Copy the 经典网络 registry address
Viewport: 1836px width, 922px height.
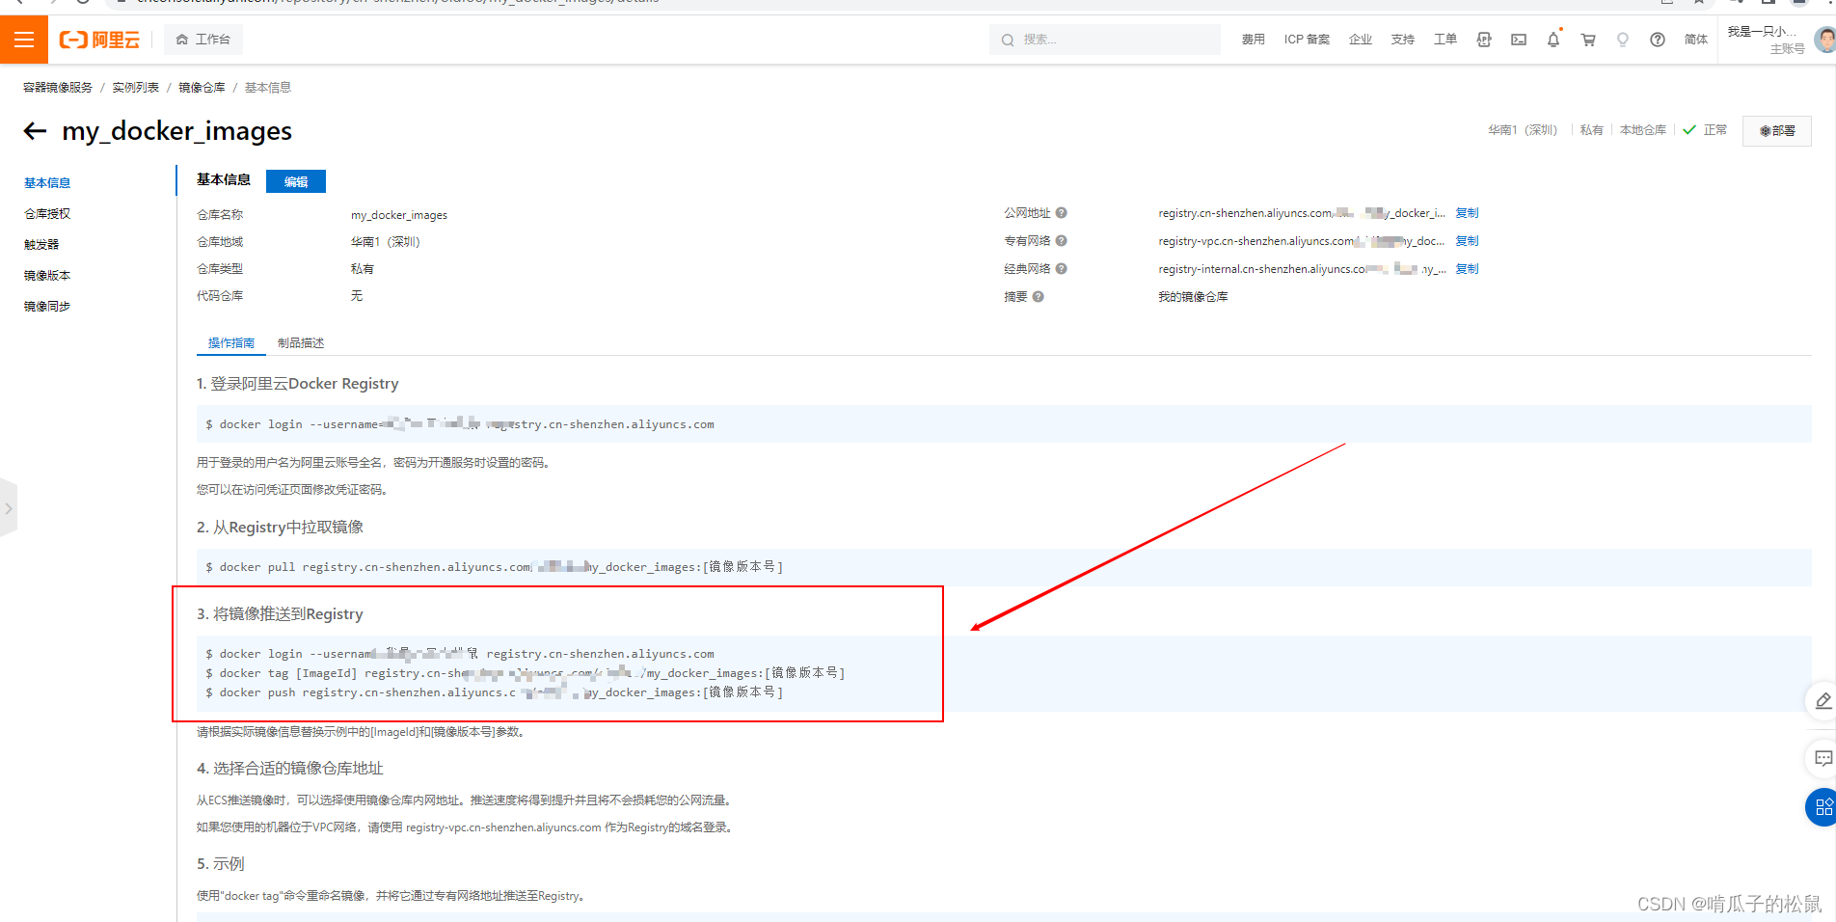1467,269
